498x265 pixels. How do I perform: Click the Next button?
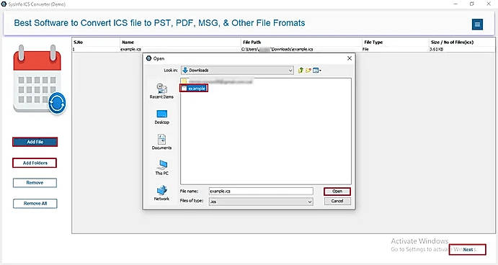click(x=468, y=249)
